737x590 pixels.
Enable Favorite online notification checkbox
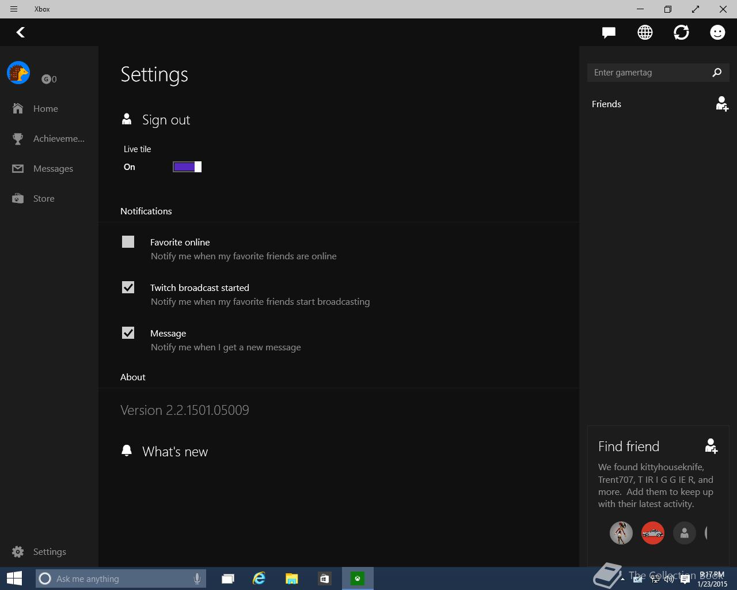coord(128,242)
